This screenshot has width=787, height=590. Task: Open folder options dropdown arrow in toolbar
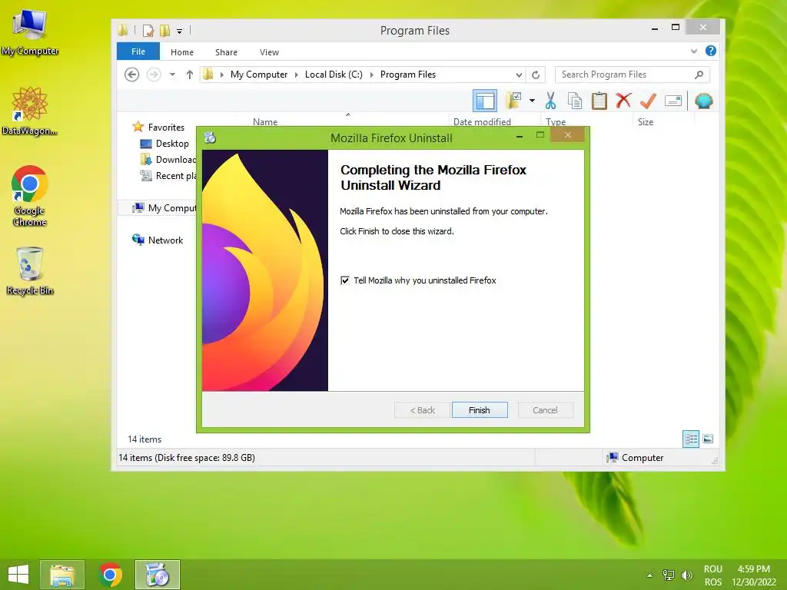tap(532, 101)
